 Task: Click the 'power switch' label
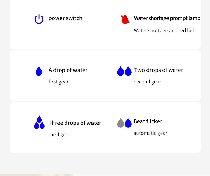pos(65,18)
